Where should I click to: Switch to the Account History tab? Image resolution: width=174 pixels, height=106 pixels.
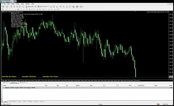pyautogui.click(x=13, y=102)
